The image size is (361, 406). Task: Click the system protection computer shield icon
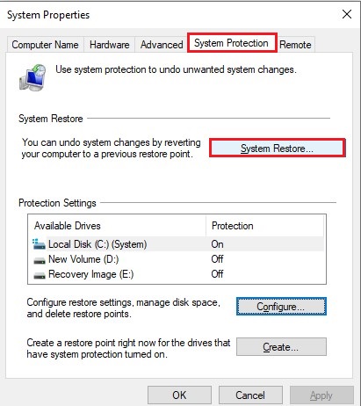[32, 77]
